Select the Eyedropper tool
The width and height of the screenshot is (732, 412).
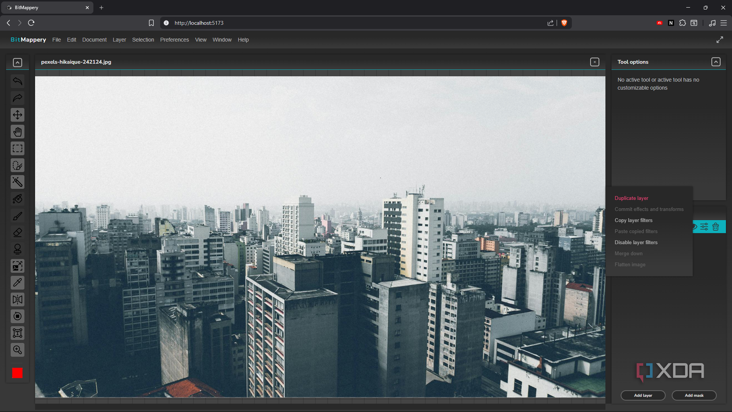(x=17, y=283)
